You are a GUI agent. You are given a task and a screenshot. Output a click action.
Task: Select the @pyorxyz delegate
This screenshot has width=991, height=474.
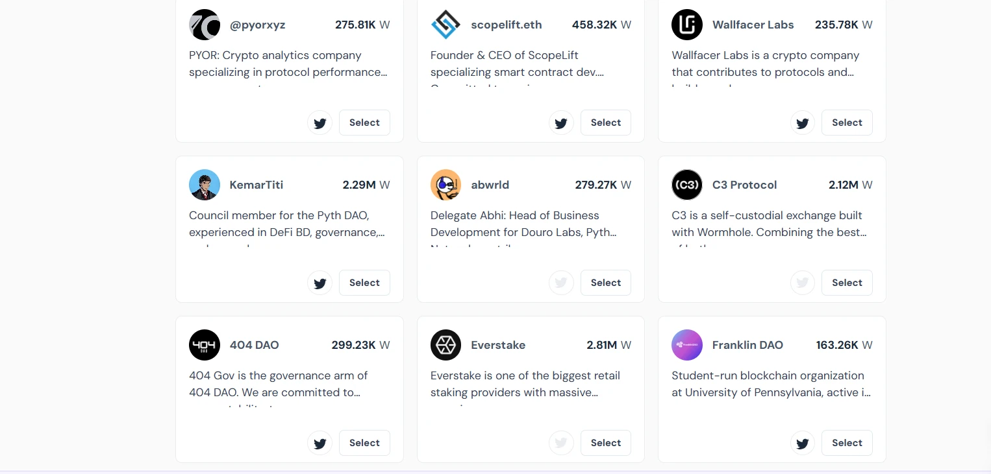point(364,123)
